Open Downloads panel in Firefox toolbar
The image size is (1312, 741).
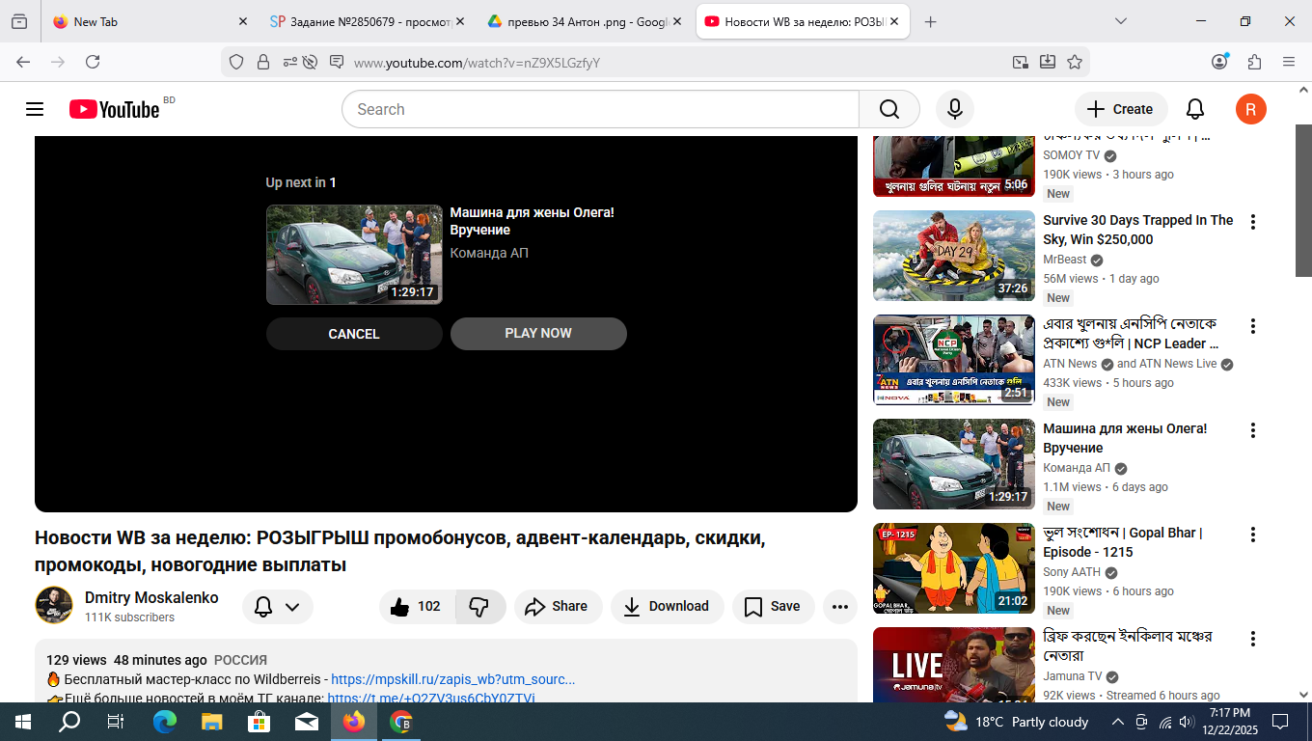coord(1048,63)
